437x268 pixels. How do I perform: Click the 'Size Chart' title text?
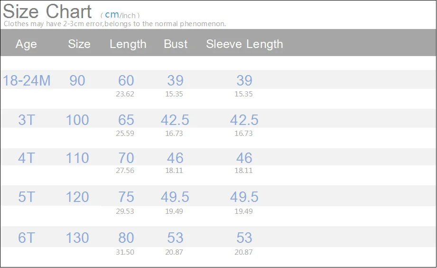[x=47, y=11]
